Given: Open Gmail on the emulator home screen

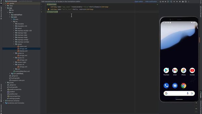Looking at the screenshot, I should pos(175,70).
